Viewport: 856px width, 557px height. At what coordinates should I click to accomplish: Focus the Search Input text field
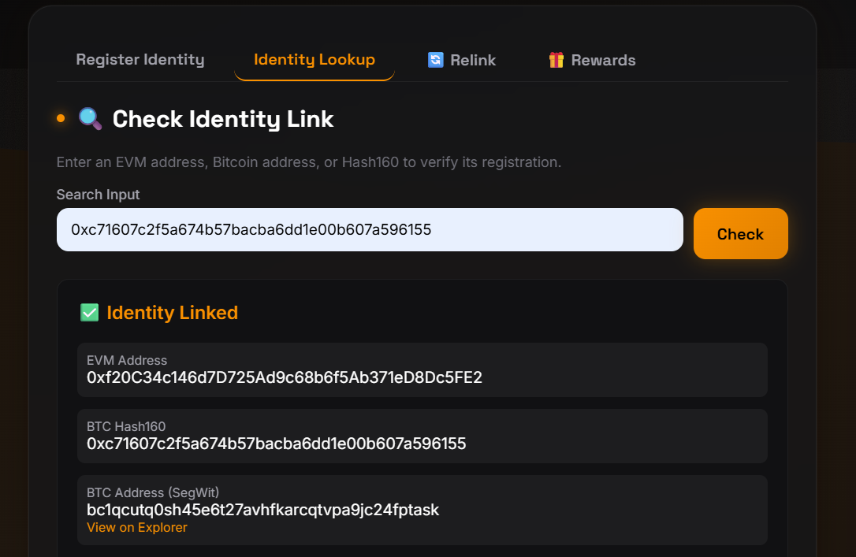pyautogui.click(x=369, y=230)
